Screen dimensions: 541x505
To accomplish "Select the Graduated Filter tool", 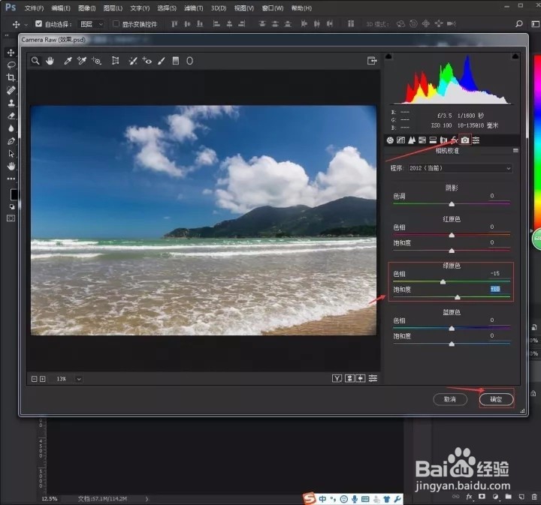I will (x=176, y=61).
